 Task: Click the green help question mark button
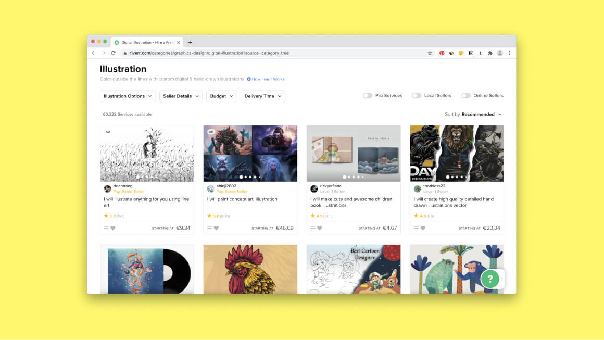coord(490,279)
